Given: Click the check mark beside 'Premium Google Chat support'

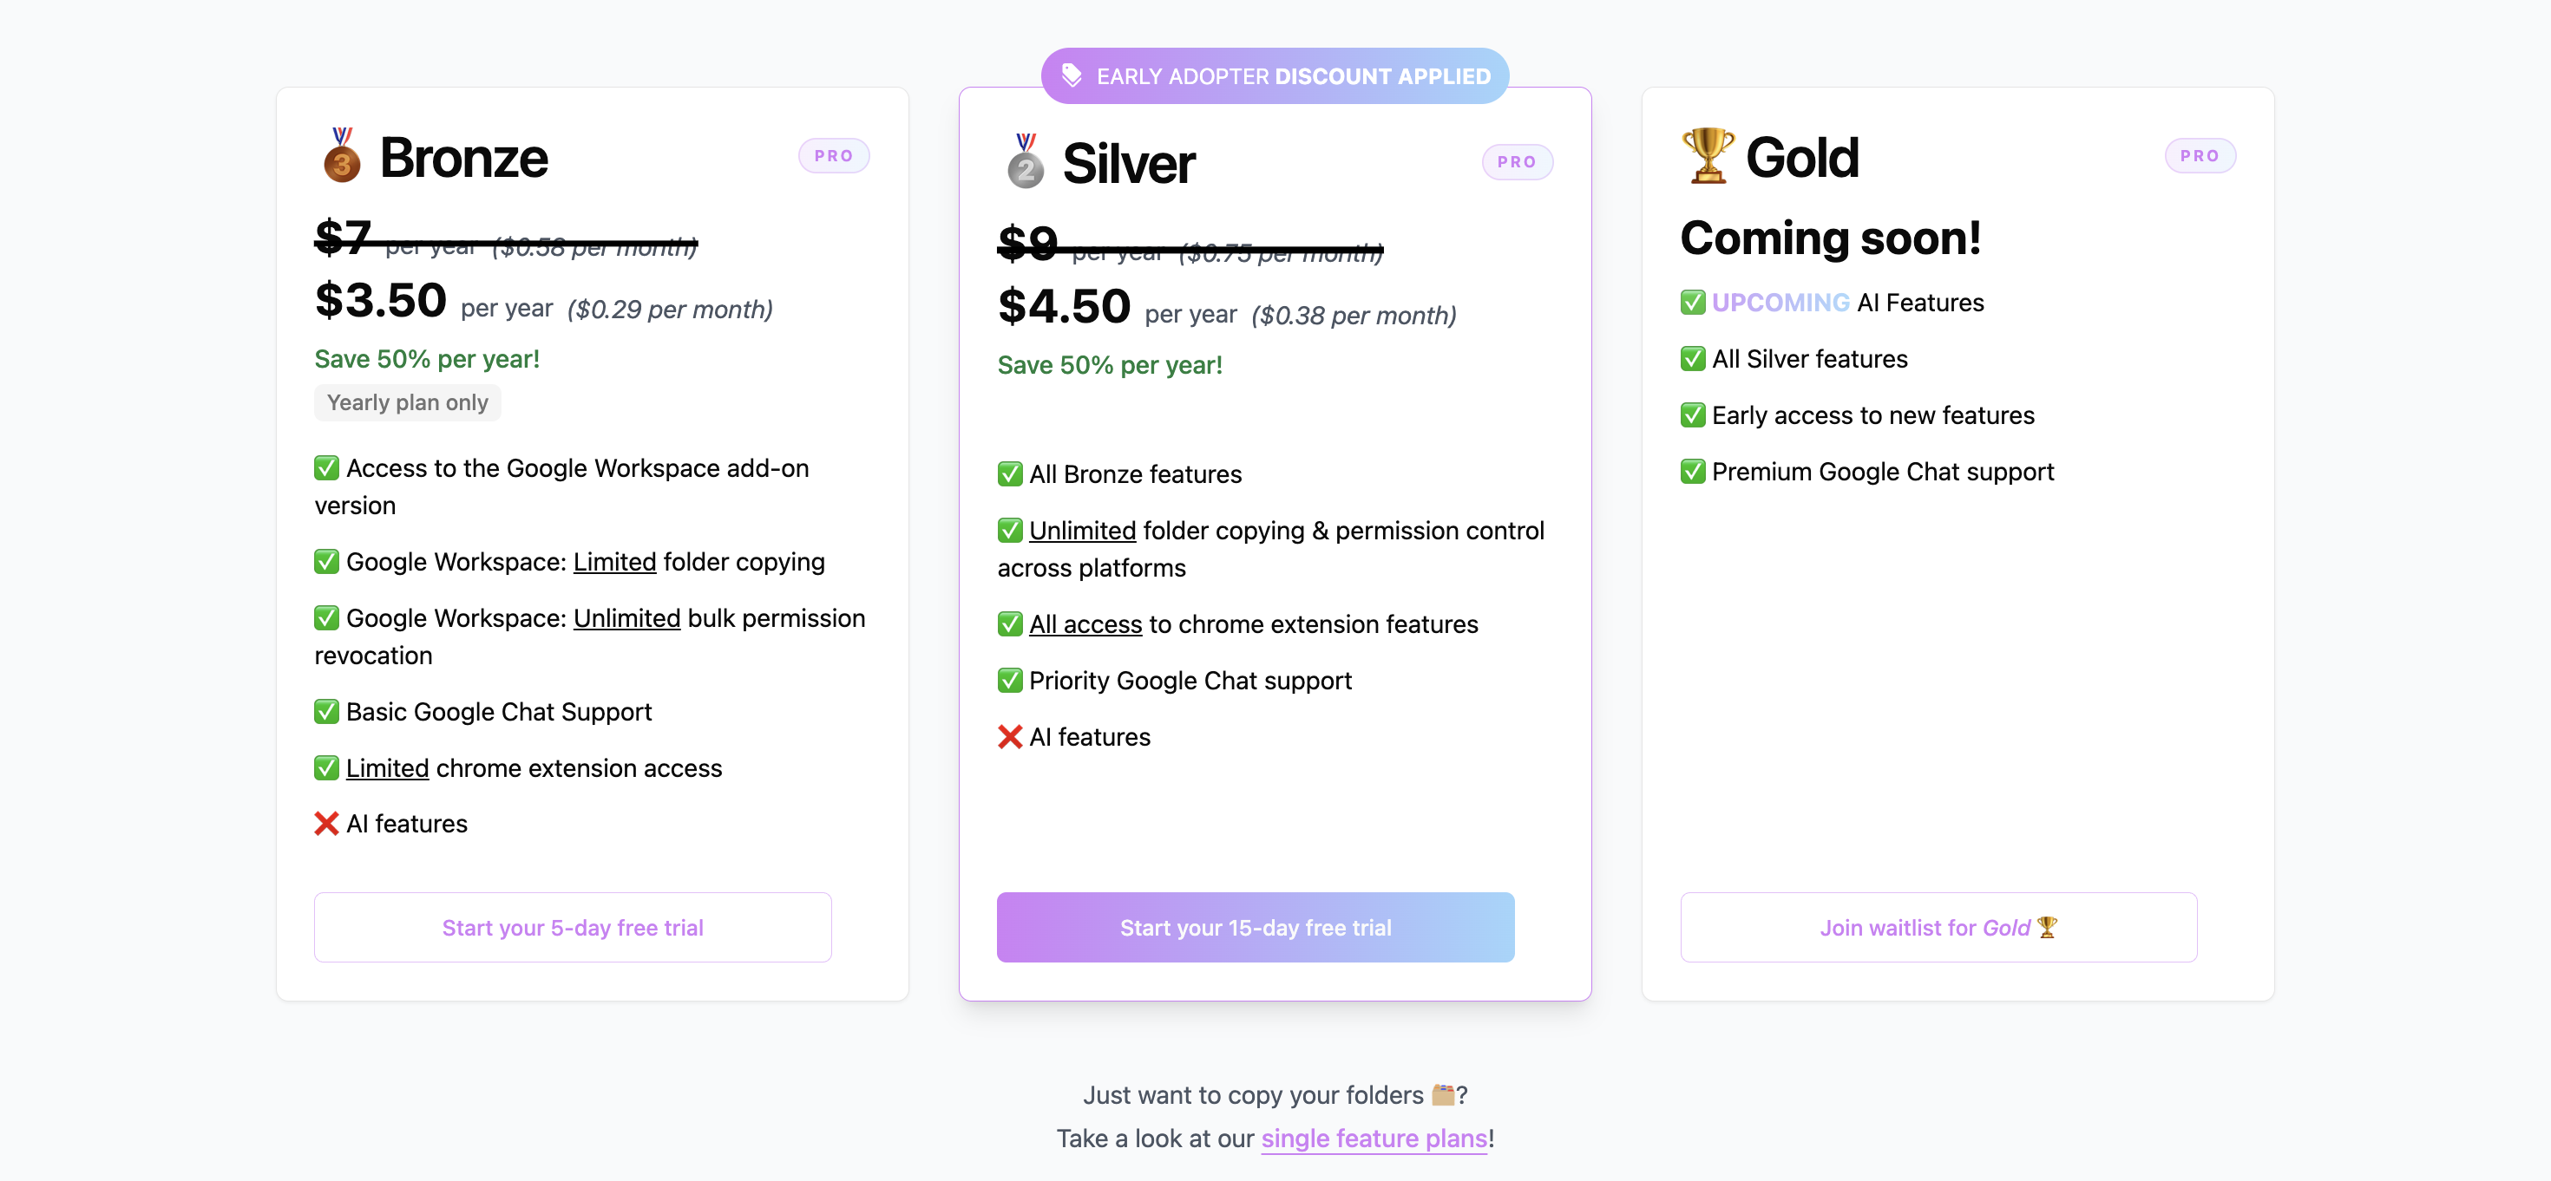Looking at the screenshot, I should [x=1692, y=471].
